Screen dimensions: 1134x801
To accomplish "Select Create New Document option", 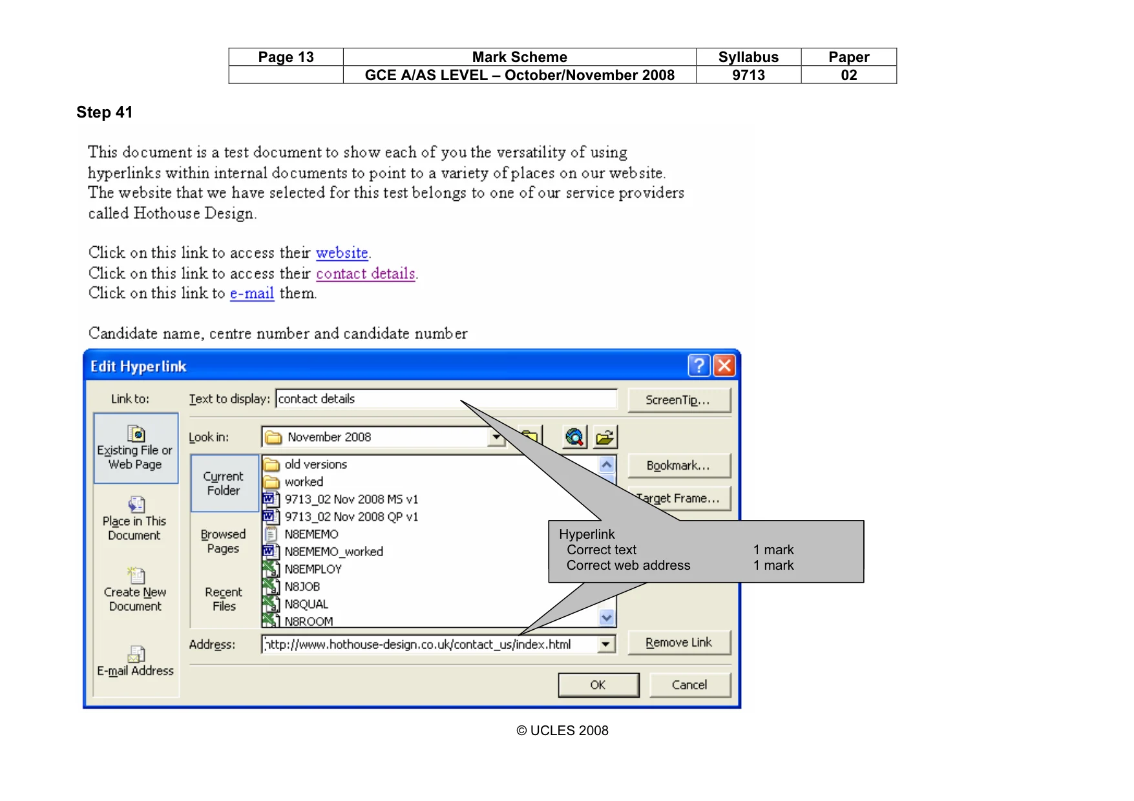I will pyautogui.click(x=135, y=590).
